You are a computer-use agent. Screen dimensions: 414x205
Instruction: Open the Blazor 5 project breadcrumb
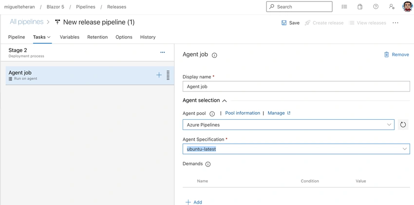[56, 7]
